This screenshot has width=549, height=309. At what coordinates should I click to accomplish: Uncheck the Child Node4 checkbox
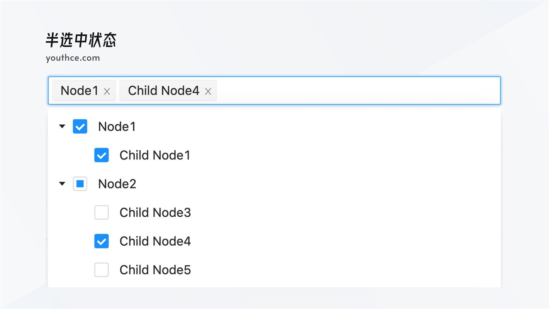click(x=102, y=241)
